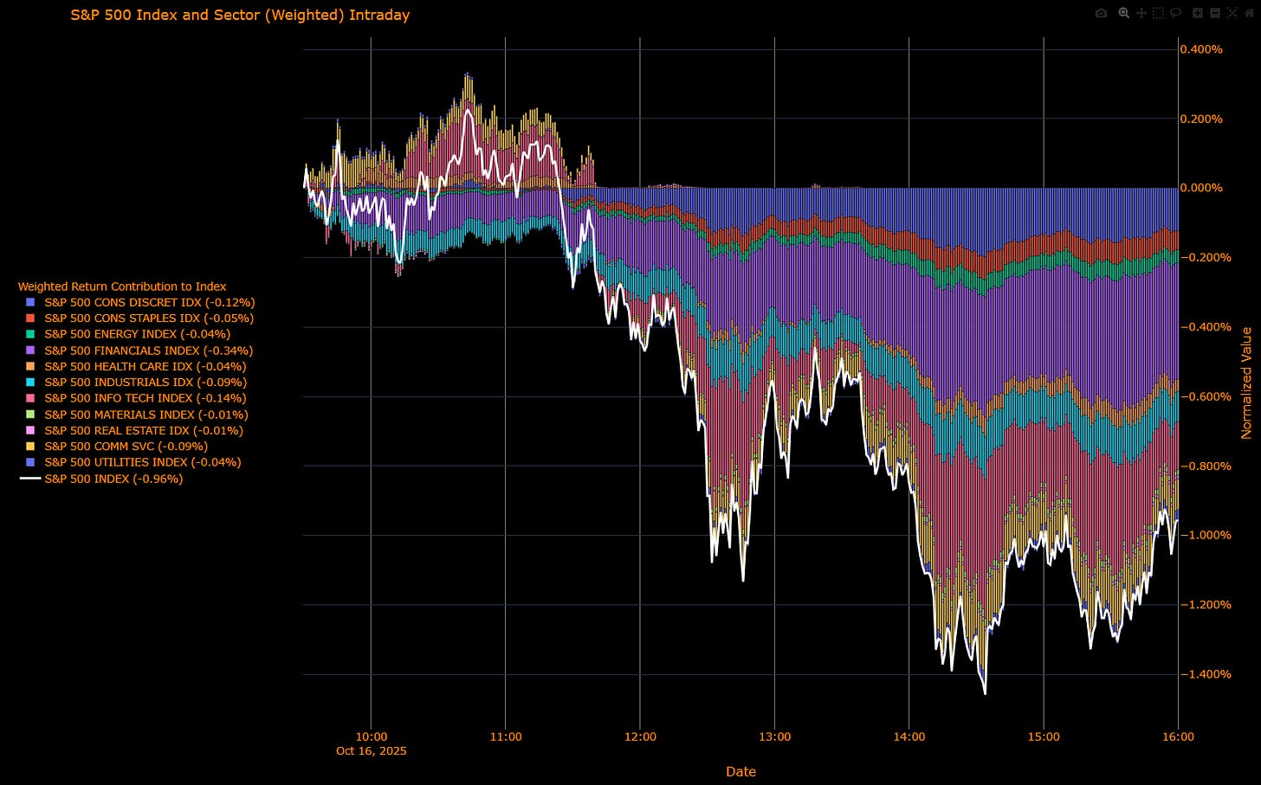The height and width of the screenshot is (785, 1261).
Task: Click the chart title 'S&P 500 Index and Sector (Weighted) Intraday'
Action: click(x=240, y=15)
